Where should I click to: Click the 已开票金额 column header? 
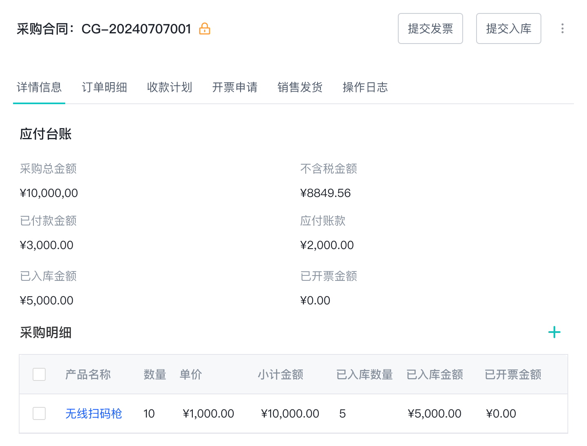pyautogui.click(x=513, y=374)
